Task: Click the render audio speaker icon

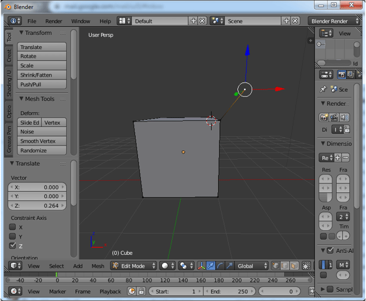Action: (344, 117)
